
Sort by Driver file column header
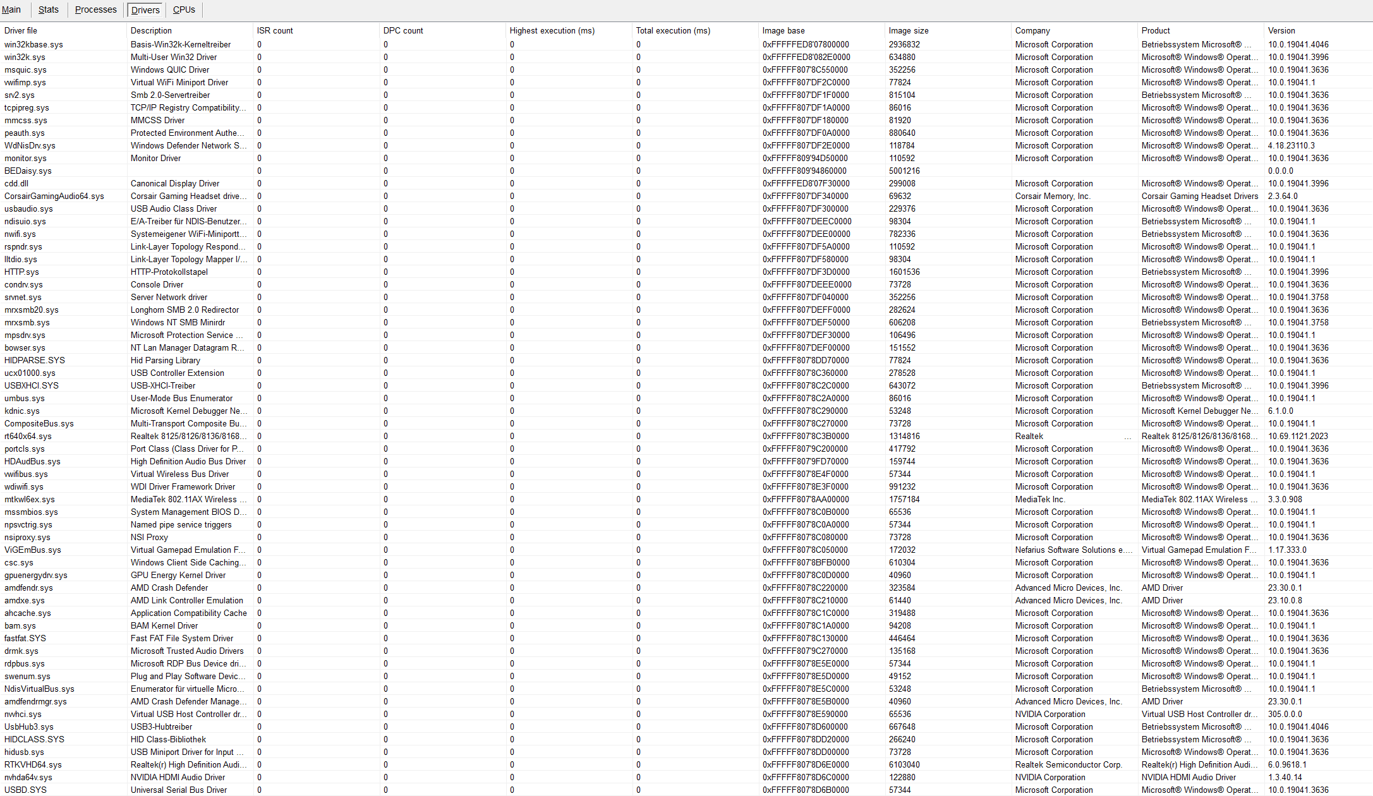pyautogui.click(x=21, y=30)
